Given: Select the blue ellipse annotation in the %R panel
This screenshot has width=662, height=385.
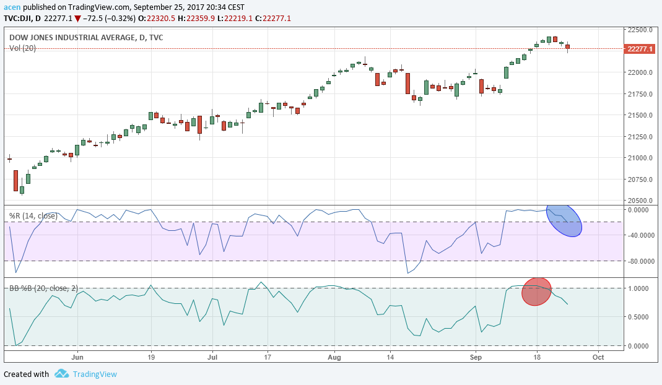Looking at the screenshot, I should 564,221.
